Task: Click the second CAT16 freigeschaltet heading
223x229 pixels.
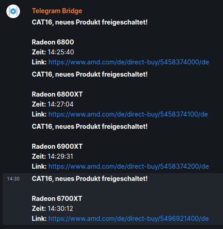Action: 89,74
